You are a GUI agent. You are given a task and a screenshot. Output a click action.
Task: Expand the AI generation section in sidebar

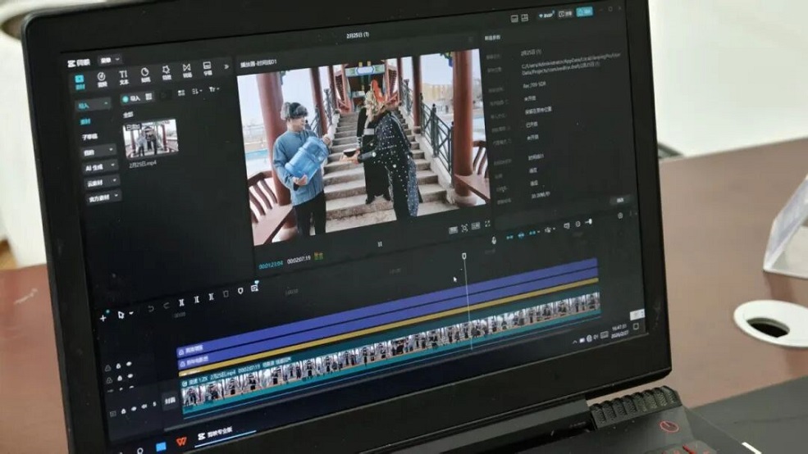click(x=100, y=166)
